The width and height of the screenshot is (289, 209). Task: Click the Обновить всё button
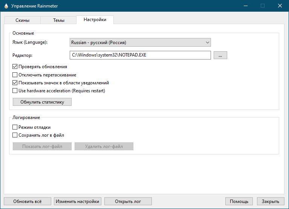click(28, 201)
